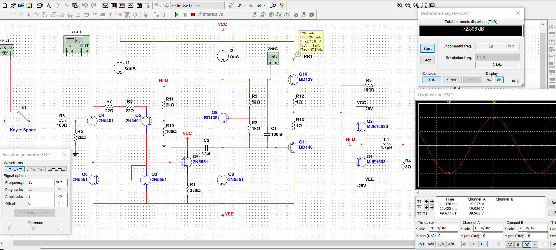Click the yellow Help question mark icon
The width and height of the screenshot is (556, 250).
(x=281, y=5)
